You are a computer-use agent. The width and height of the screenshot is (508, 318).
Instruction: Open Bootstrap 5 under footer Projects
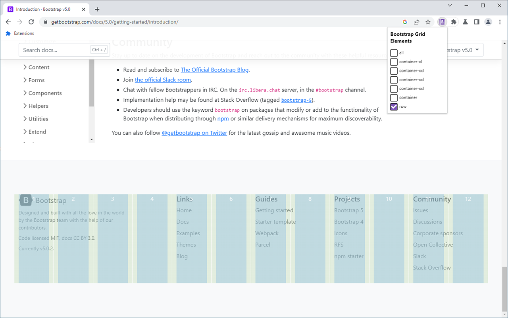tap(349, 210)
